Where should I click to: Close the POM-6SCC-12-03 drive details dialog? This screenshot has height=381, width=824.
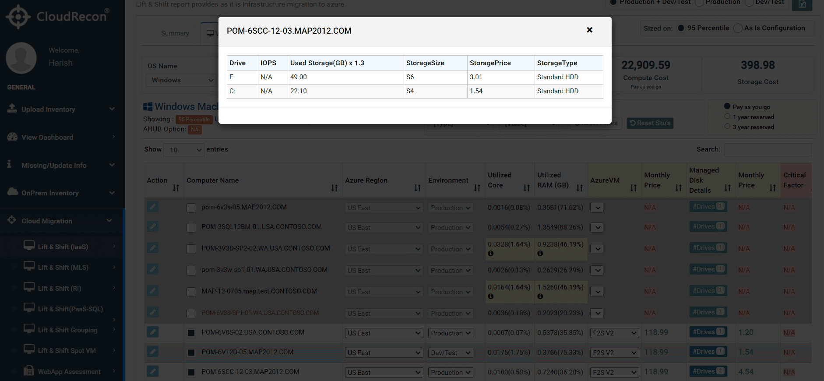click(x=589, y=30)
